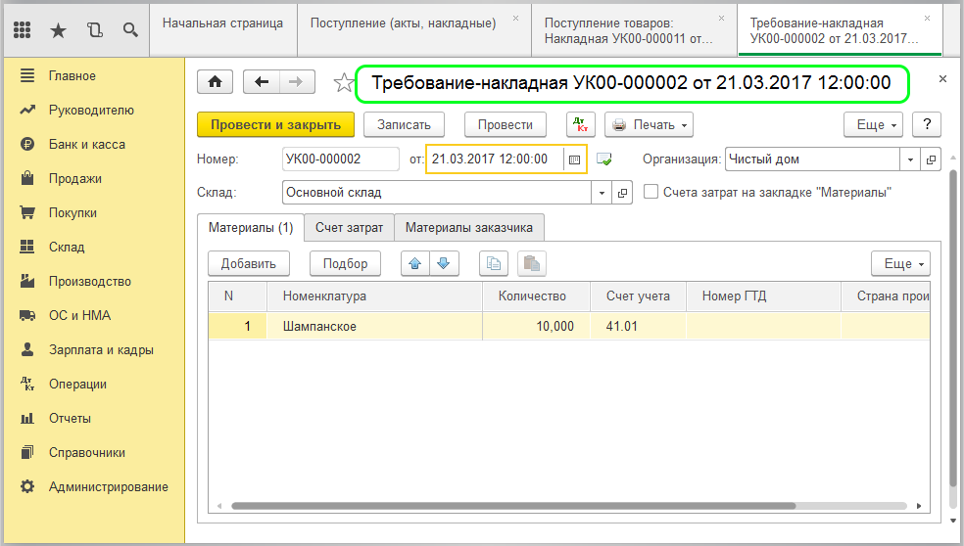This screenshot has width=964, height=546.
Task: Select the Счет затрат tab
Action: [x=349, y=228]
